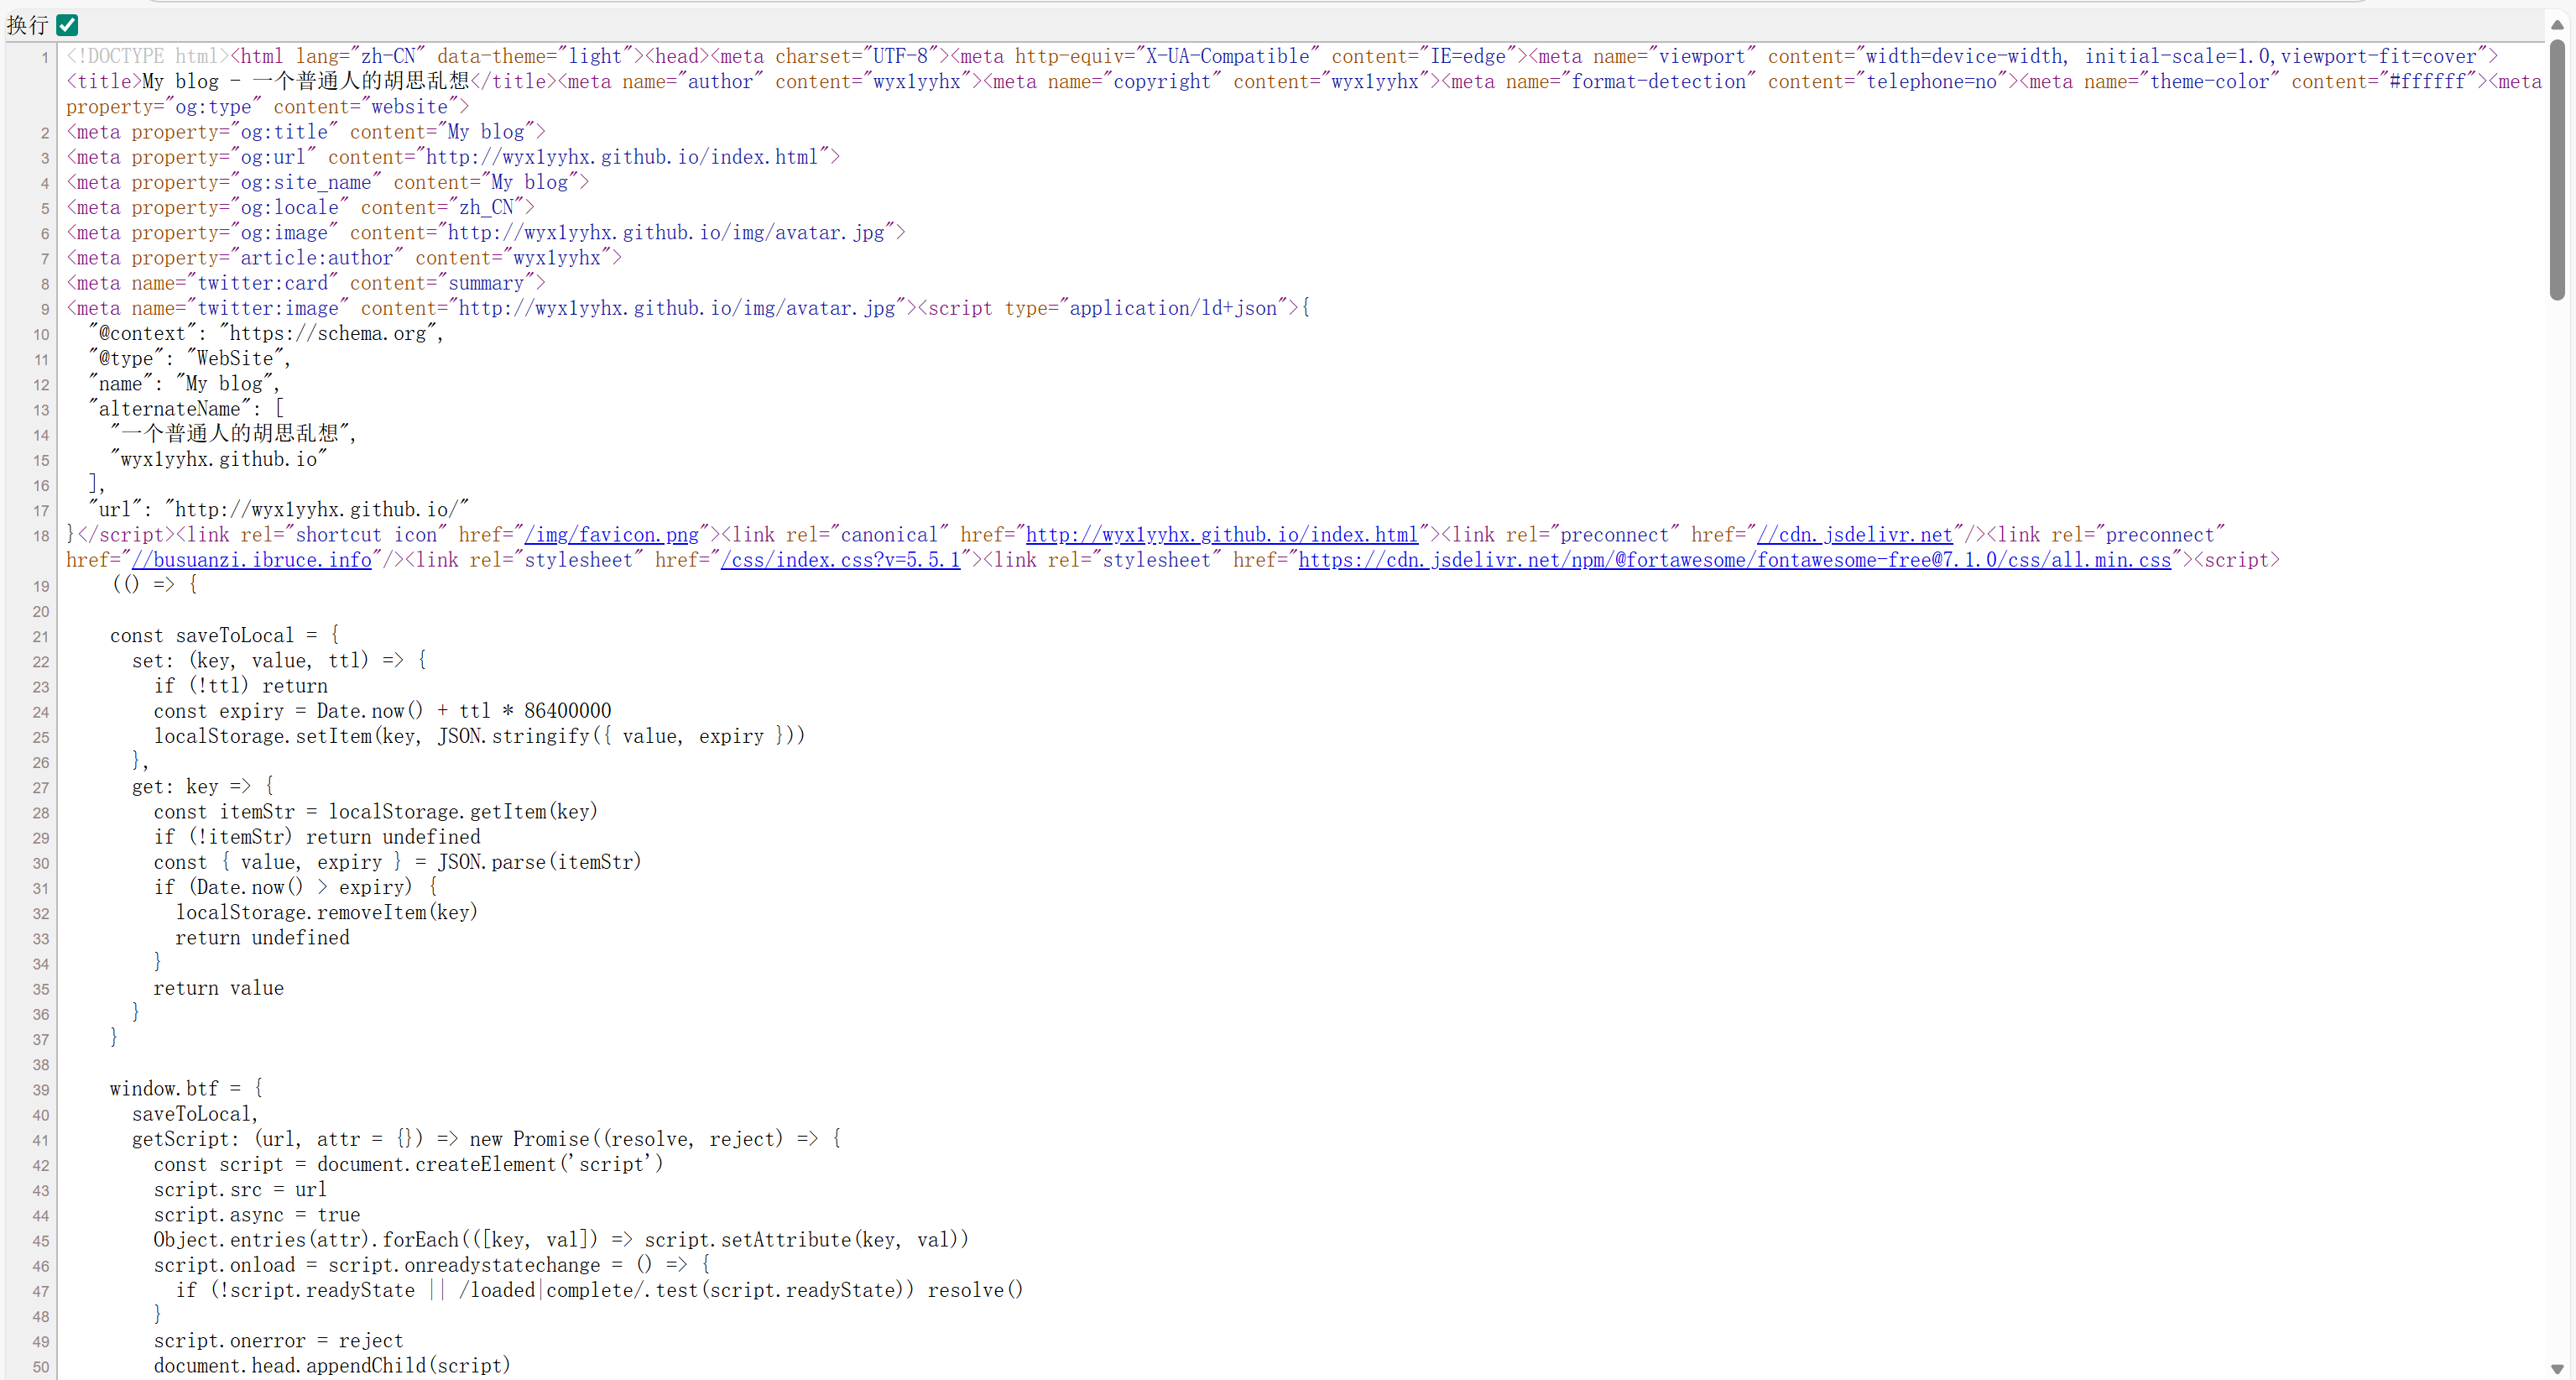Click the "alternateName": [ line
The width and height of the screenshot is (2576, 1380).
click(x=186, y=410)
